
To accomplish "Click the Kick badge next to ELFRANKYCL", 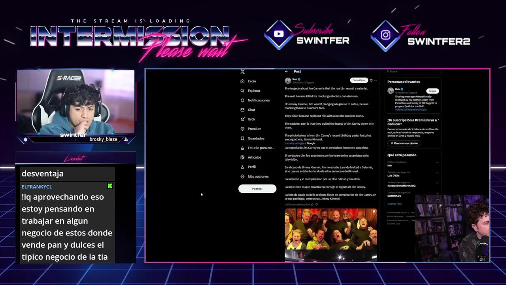I will [x=110, y=186].
